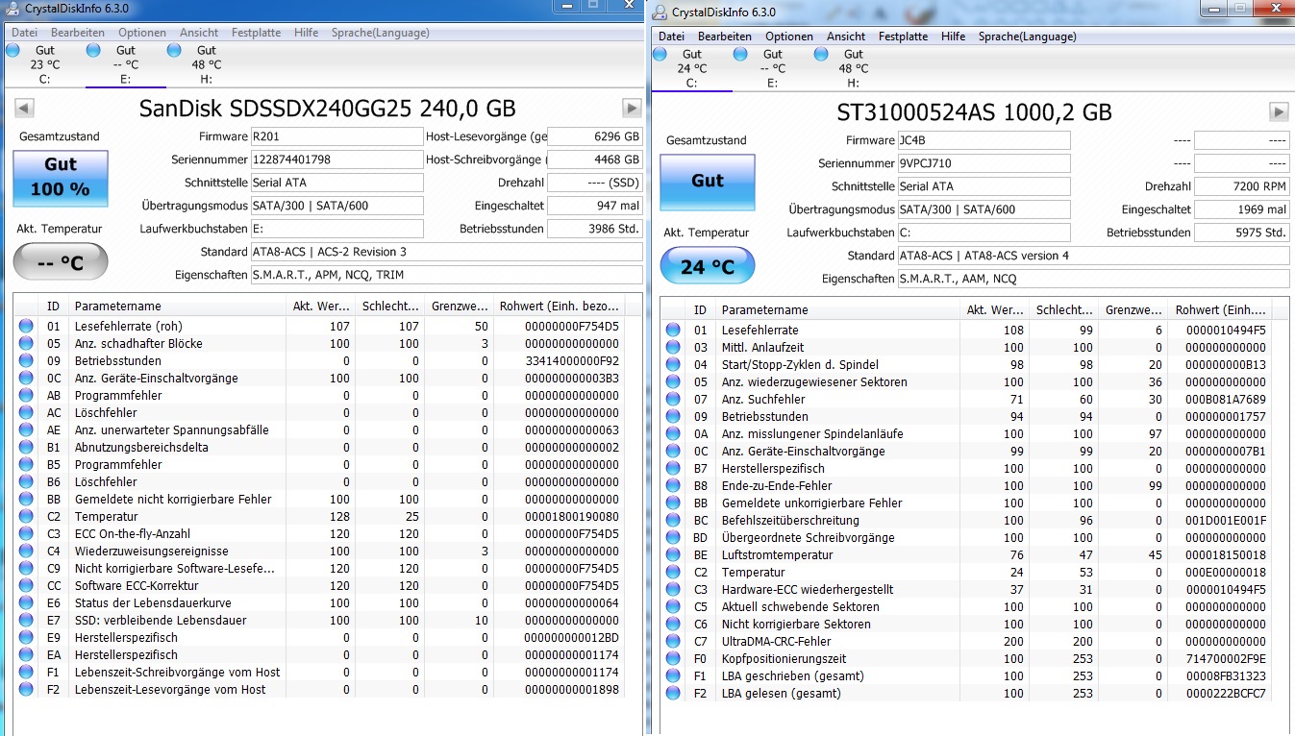Go to previous disk in SanDisk window
The width and height of the screenshot is (1295, 736).
click(x=24, y=109)
